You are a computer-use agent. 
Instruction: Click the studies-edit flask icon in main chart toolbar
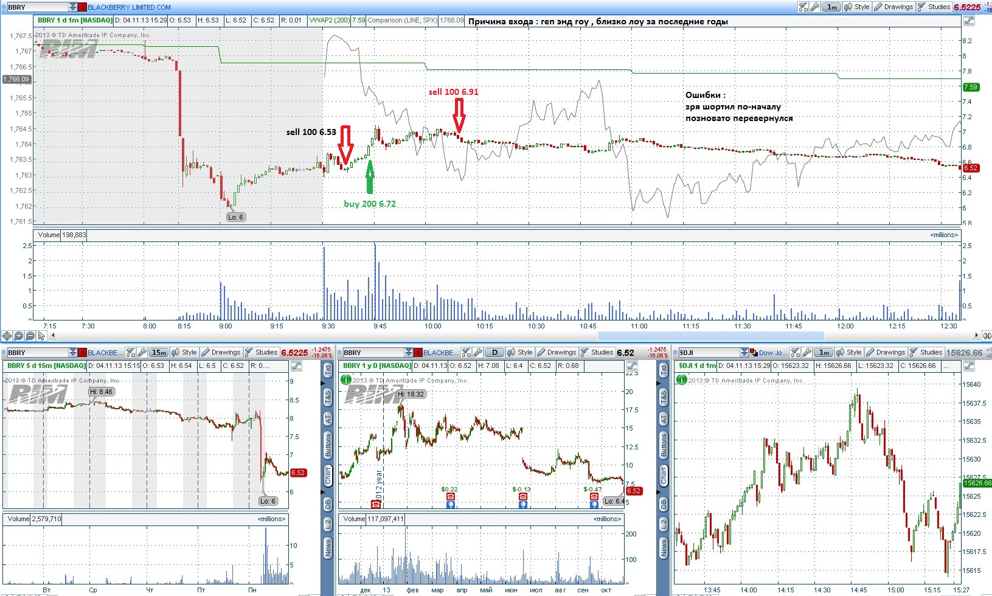point(803,7)
